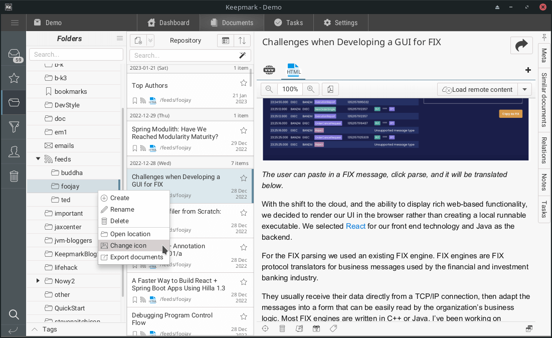Toggle sort order button in Repository
The width and height of the screenshot is (552, 338).
242,41
